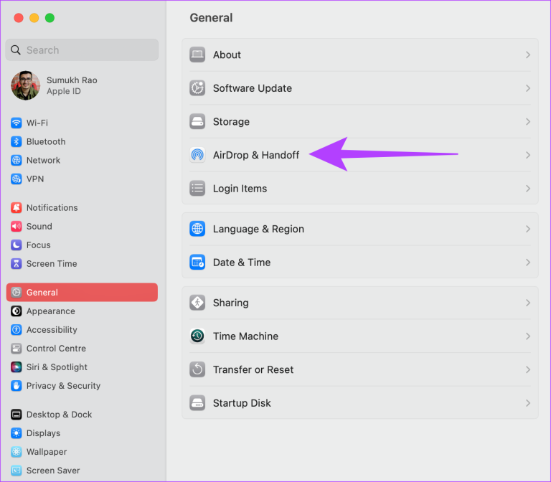Click the profile photo avatar

[25, 85]
